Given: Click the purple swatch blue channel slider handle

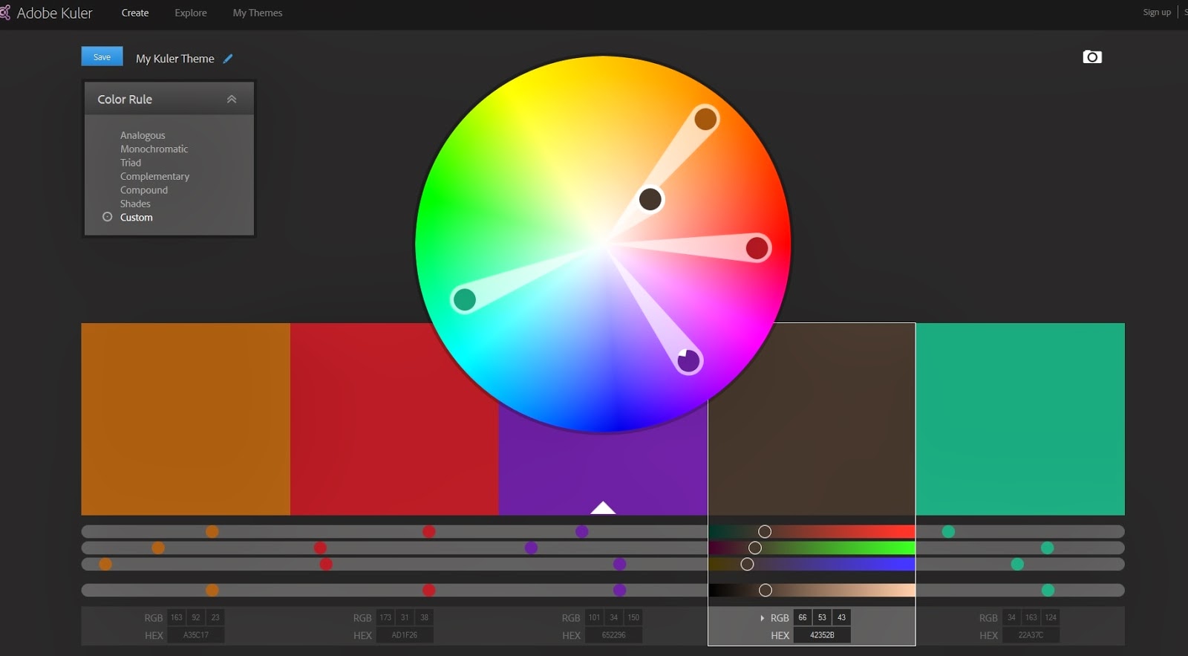Looking at the screenshot, I should (620, 564).
